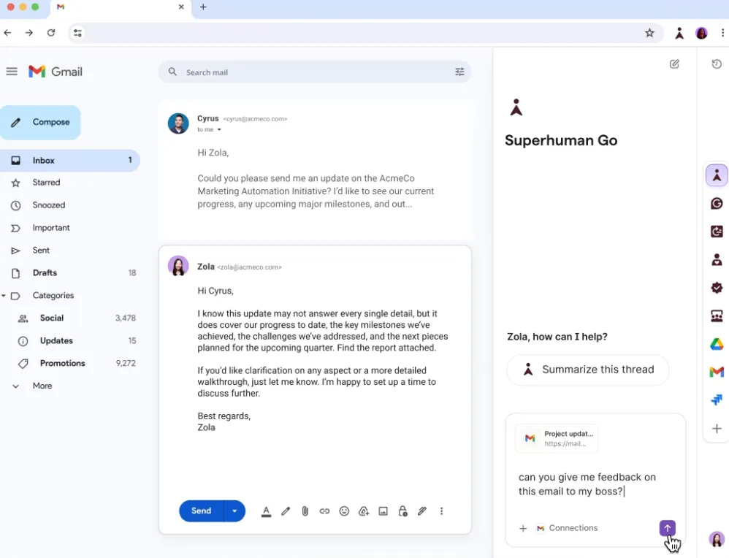Viewport: 729px width, 558px height.
Task: Open the rail icon below Grammarly
Action: pyautogui.click(x=717, y=232)
